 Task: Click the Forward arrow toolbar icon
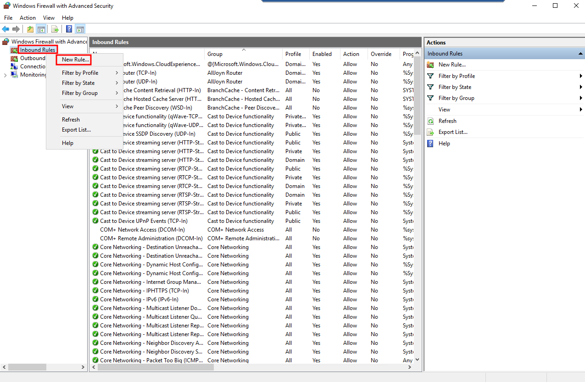pos(16,29)
